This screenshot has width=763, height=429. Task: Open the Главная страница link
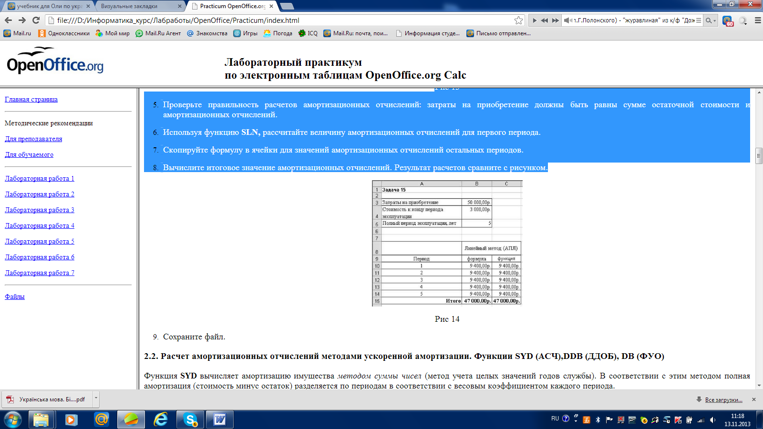(x=31, y=99)
